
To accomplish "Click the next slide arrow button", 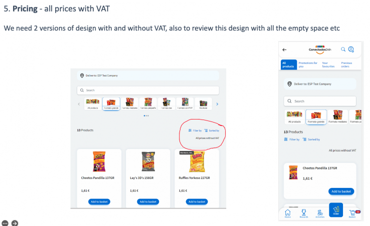I will (x=15, y=223).
